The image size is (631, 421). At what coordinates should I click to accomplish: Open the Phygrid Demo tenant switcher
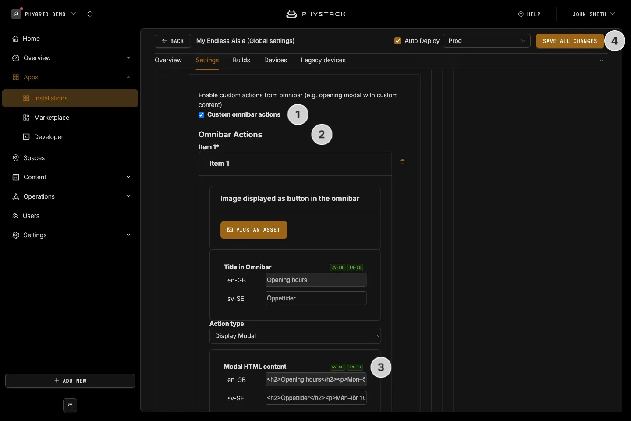pyautogui.click(x=50, y=14)
